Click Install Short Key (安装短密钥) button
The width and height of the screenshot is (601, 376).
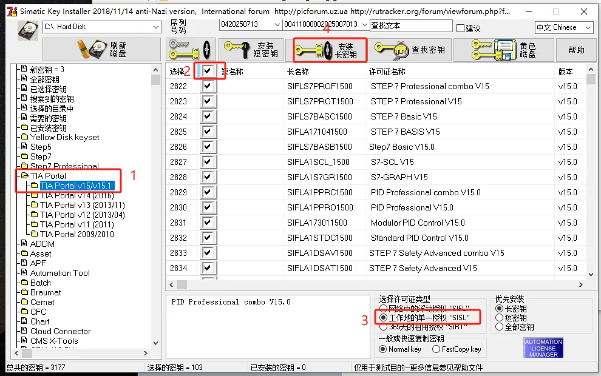(x=251, y=50)
